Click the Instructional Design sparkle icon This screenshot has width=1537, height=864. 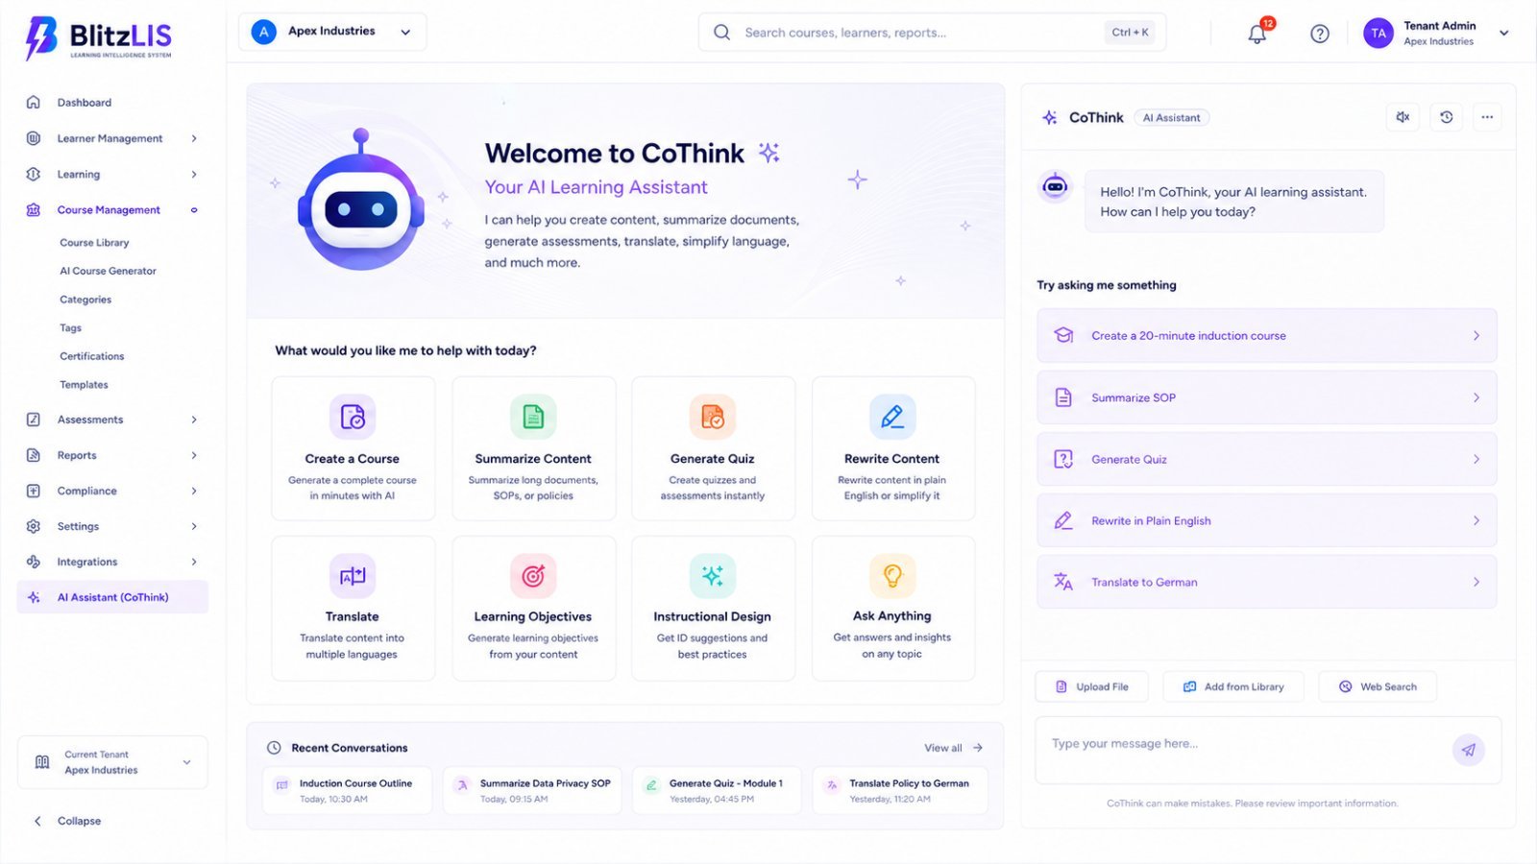click(x=713, y=576)
